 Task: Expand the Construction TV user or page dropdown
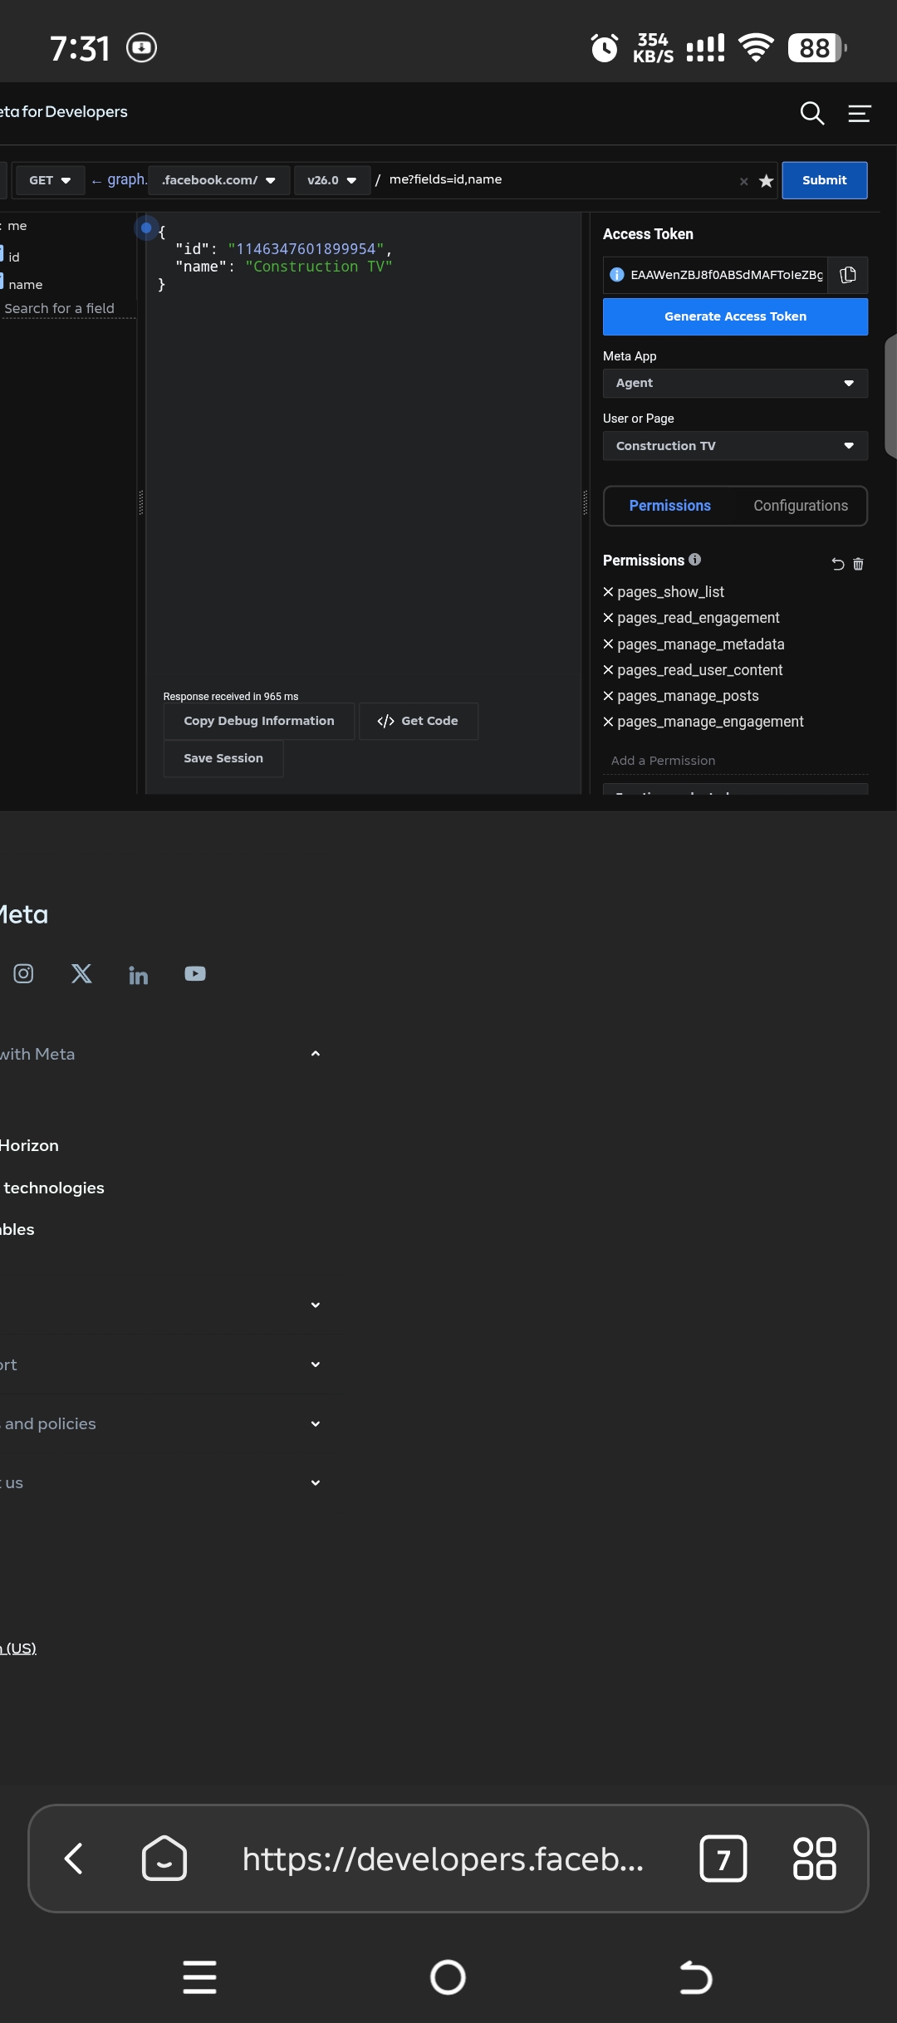pyautogui.click(x=735, y=446)
